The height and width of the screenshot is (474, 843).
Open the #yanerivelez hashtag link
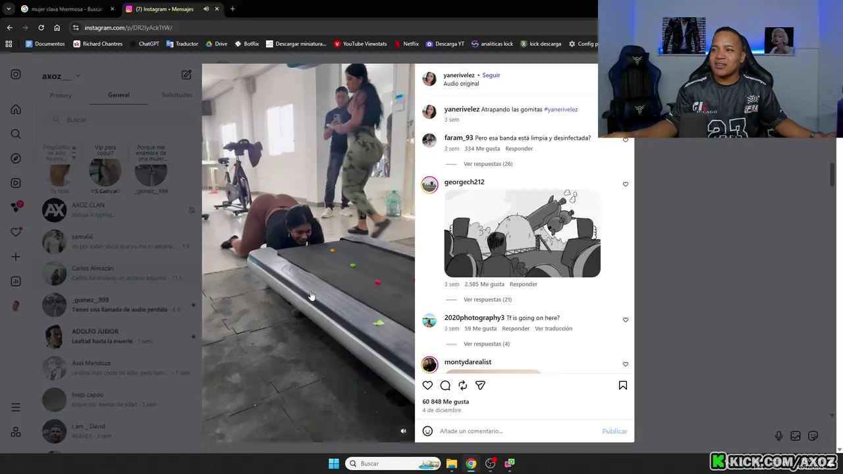tap(561, 109)
